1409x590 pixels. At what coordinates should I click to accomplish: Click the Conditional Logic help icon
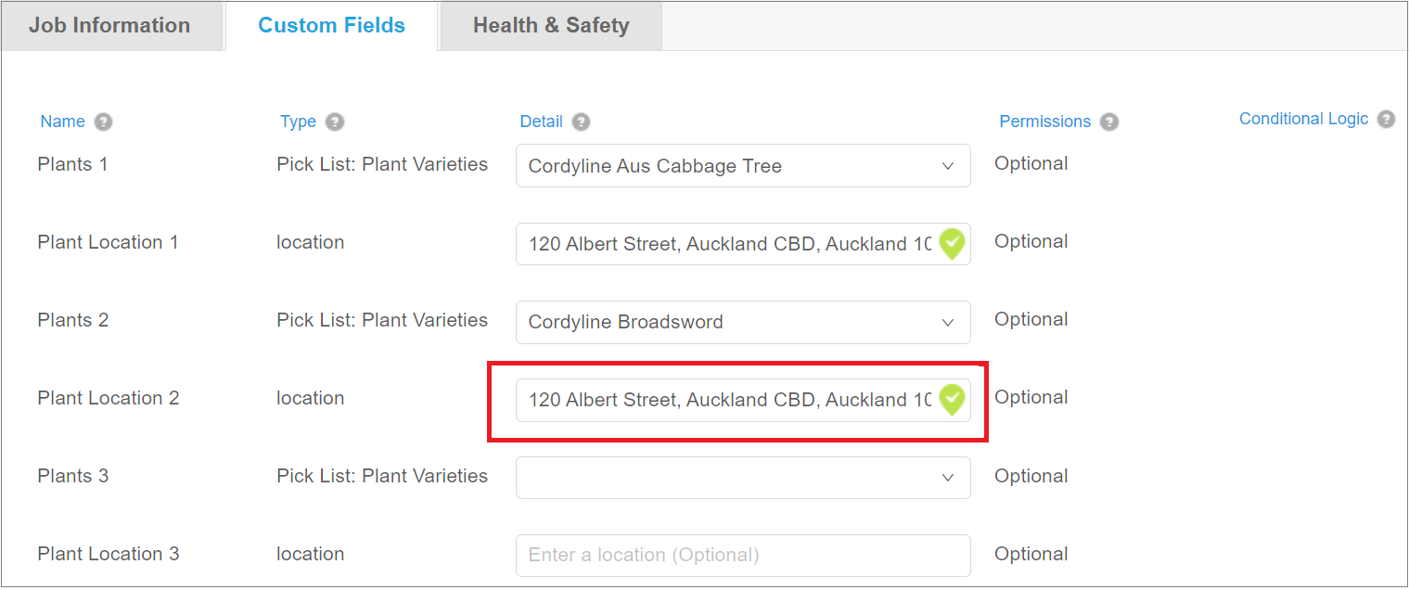click(x=1386, y=118)
